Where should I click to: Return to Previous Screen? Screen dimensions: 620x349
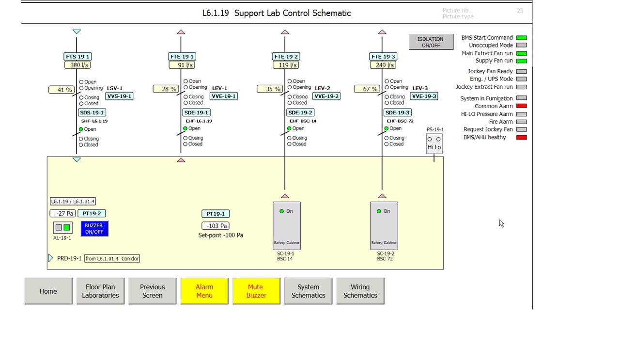[x=152, y=291]
